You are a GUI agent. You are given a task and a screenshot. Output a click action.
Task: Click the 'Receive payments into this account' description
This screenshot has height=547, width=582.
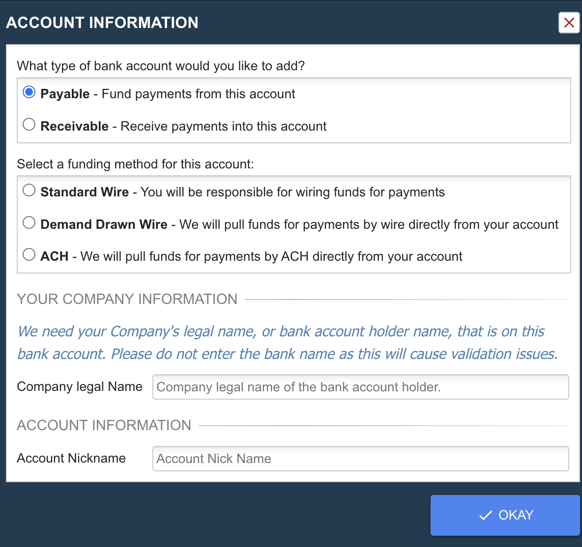coord(223,126)
